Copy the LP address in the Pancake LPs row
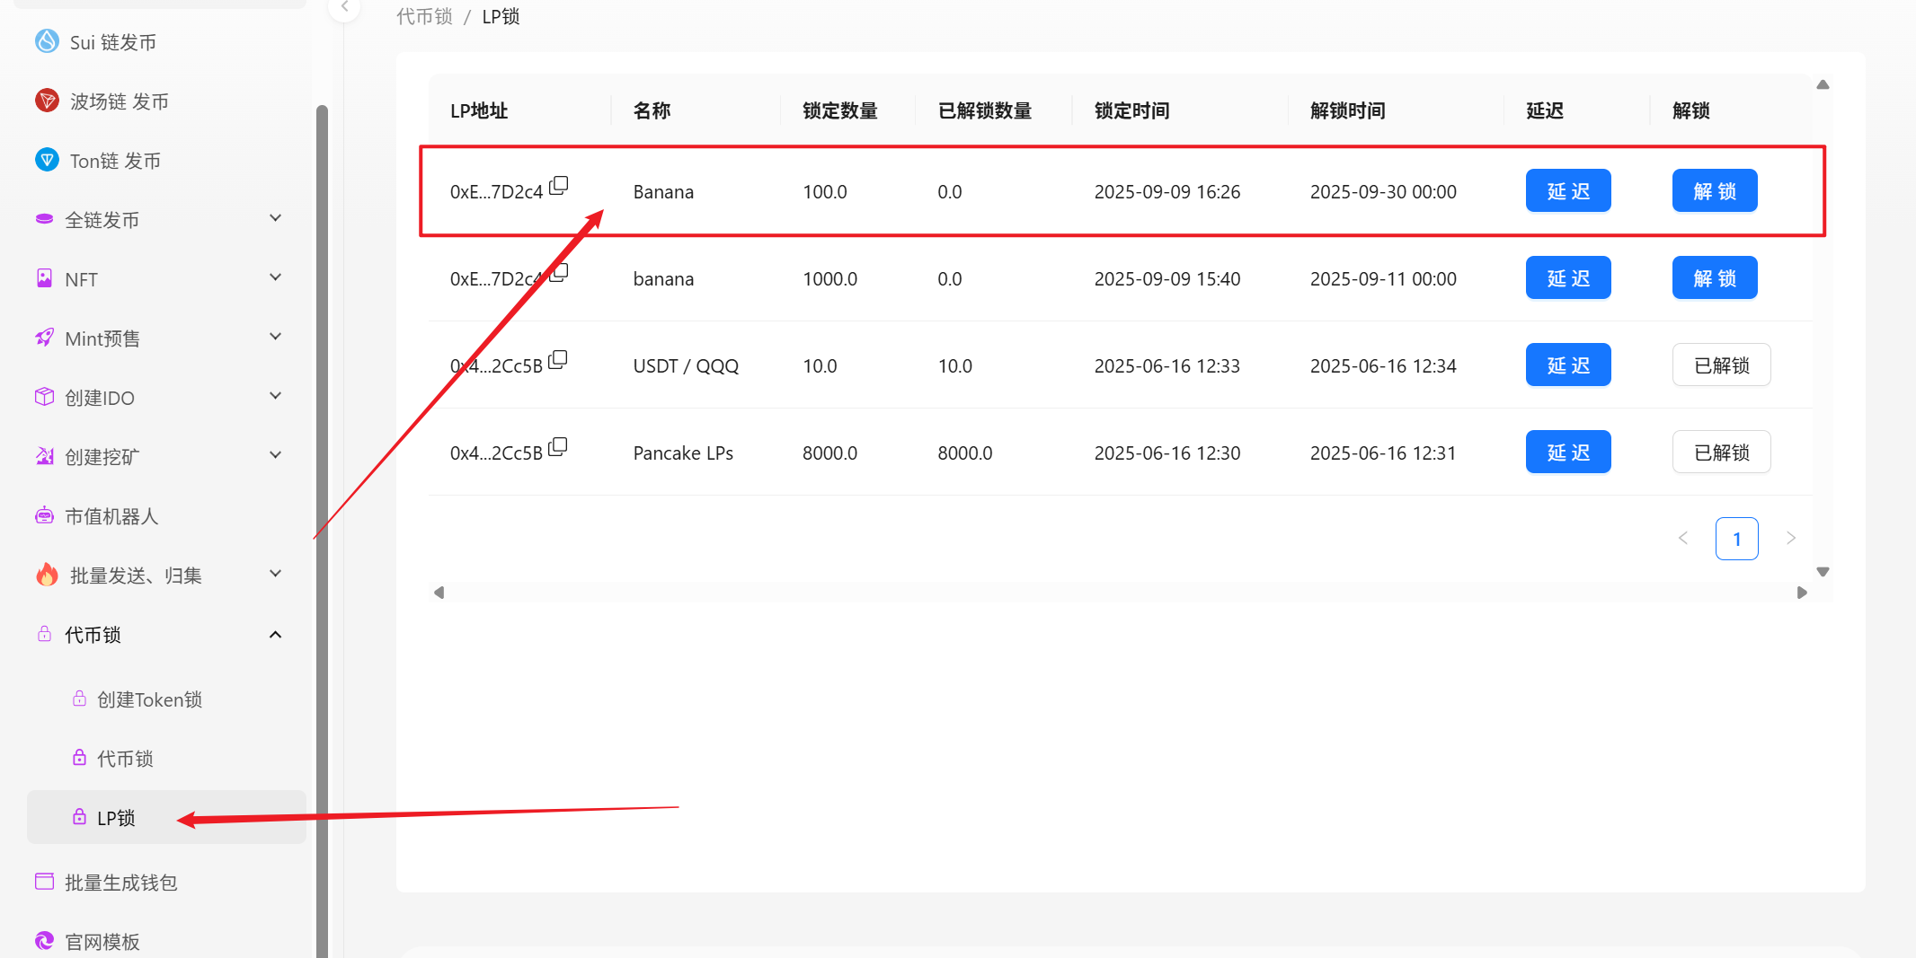The height and width of the screenshot is (958, 1916). (558, 447)
